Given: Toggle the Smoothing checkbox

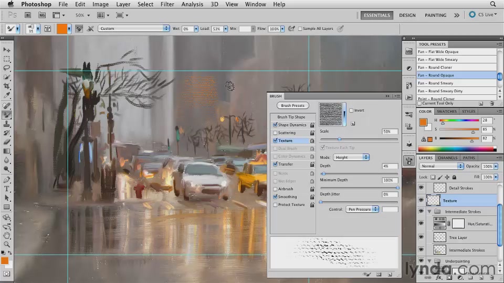Looking at the screenshot, I should [275, 197].
